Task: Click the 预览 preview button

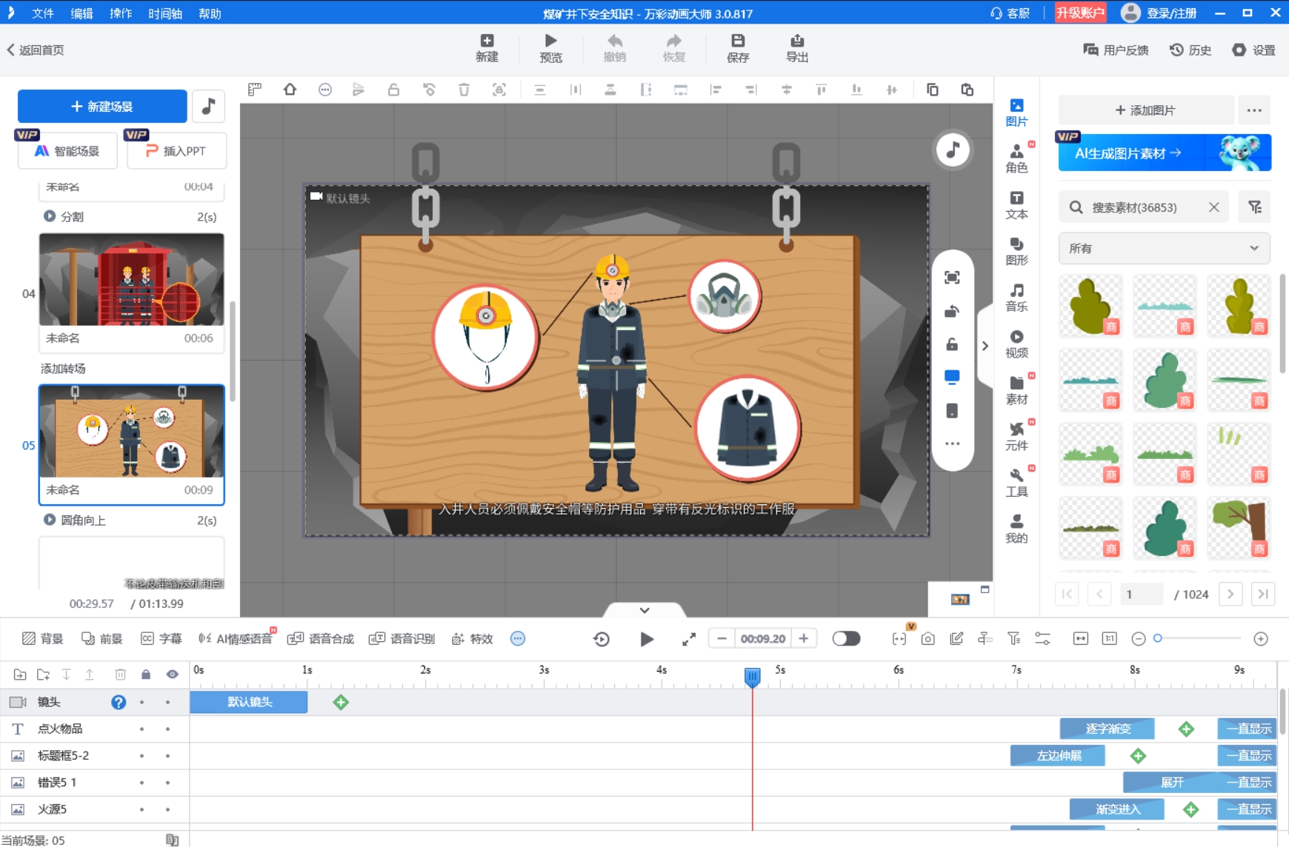Action: [x=550, y=48]
